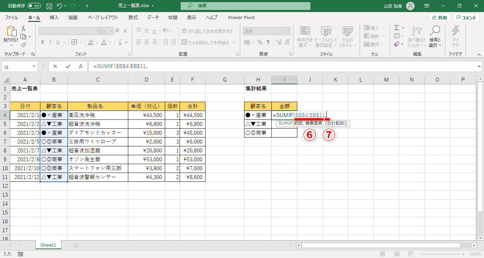Click the Comma Style icon
Image resolution: width=484 pixels, height=258 pixels.
coord(268,42)
